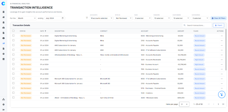The image size is (228, 112).
Task: Go to the home icon in sidebar
Action: pos(4,17)
